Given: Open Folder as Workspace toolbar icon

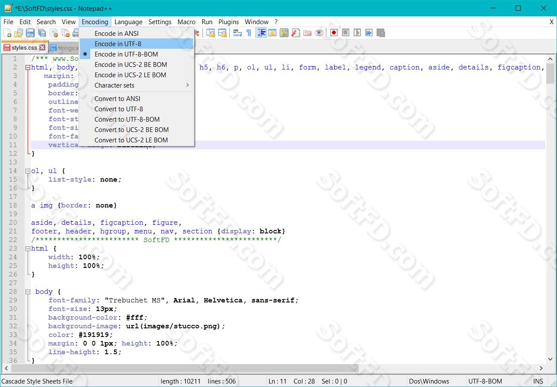Looking at the screenshot, I should click(x=307, y=33).
